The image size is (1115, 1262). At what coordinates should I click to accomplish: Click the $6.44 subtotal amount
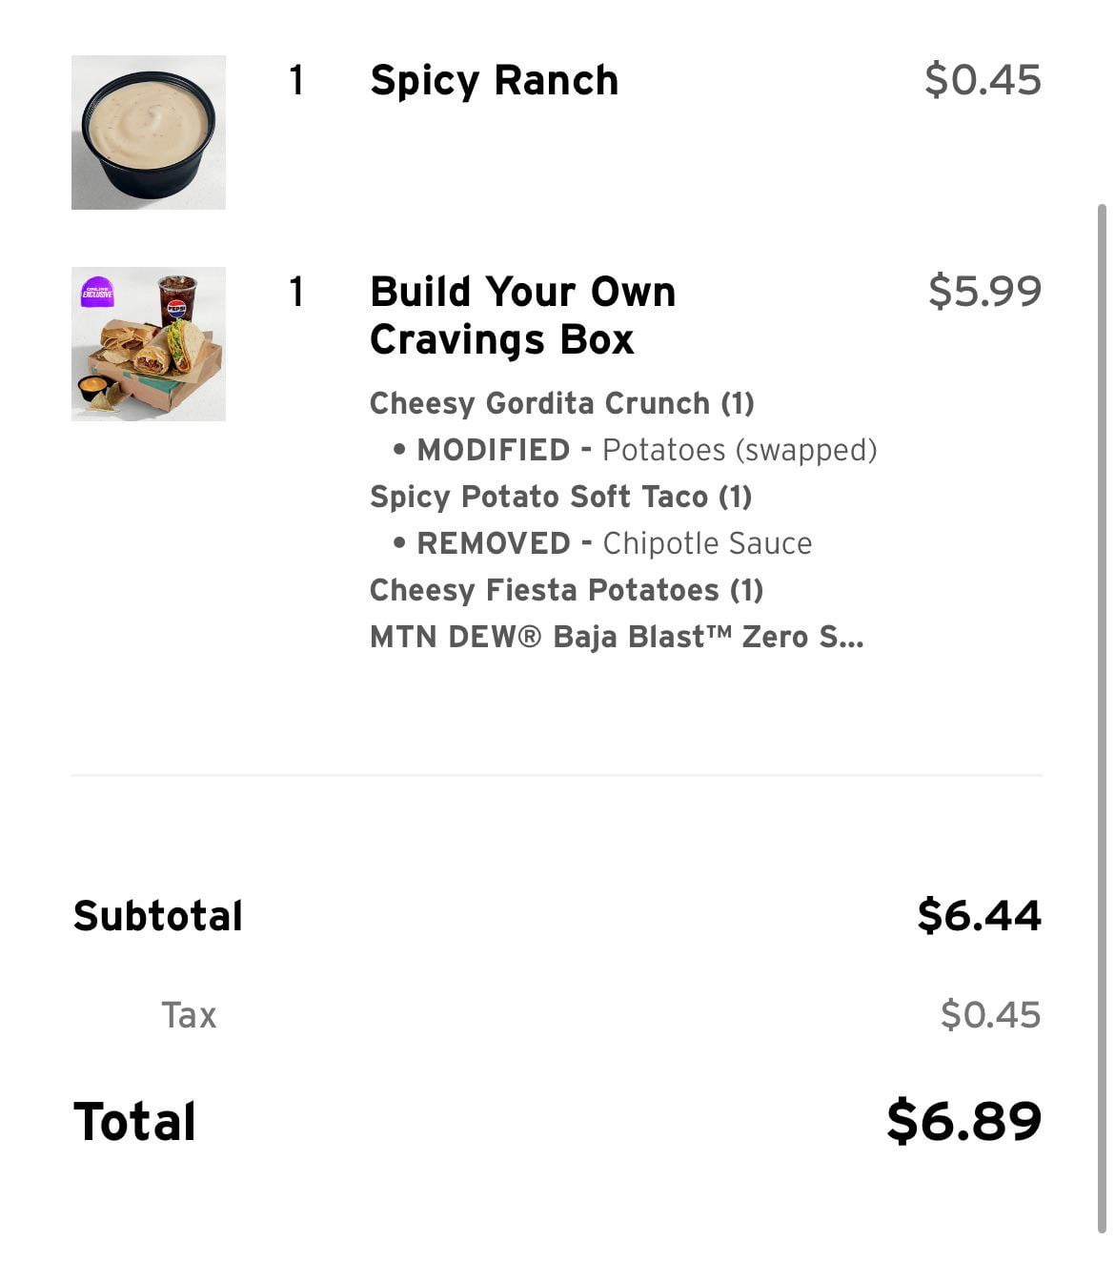click(x=979, y=915)
